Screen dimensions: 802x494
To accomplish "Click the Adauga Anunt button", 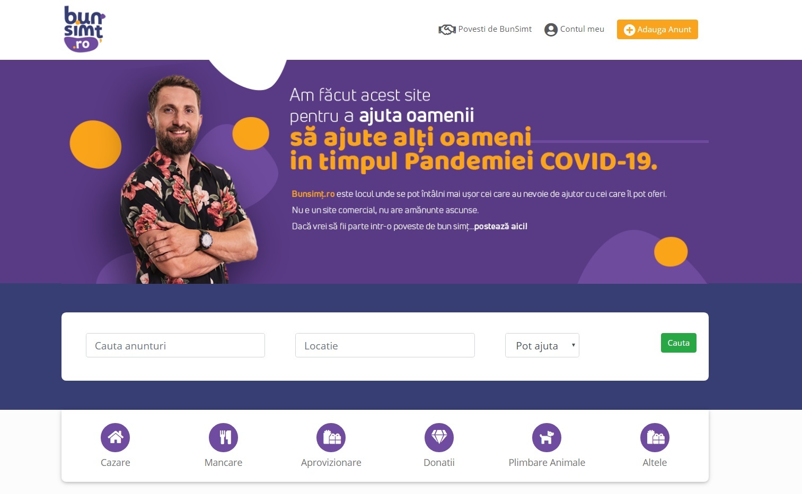I will pos(657,30).
